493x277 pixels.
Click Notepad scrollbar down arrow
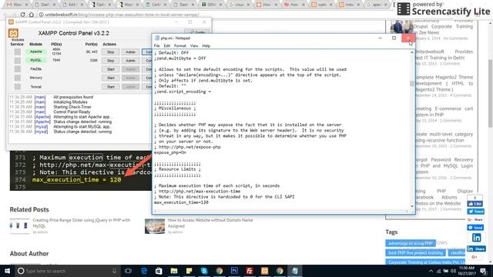pos(412,206)
